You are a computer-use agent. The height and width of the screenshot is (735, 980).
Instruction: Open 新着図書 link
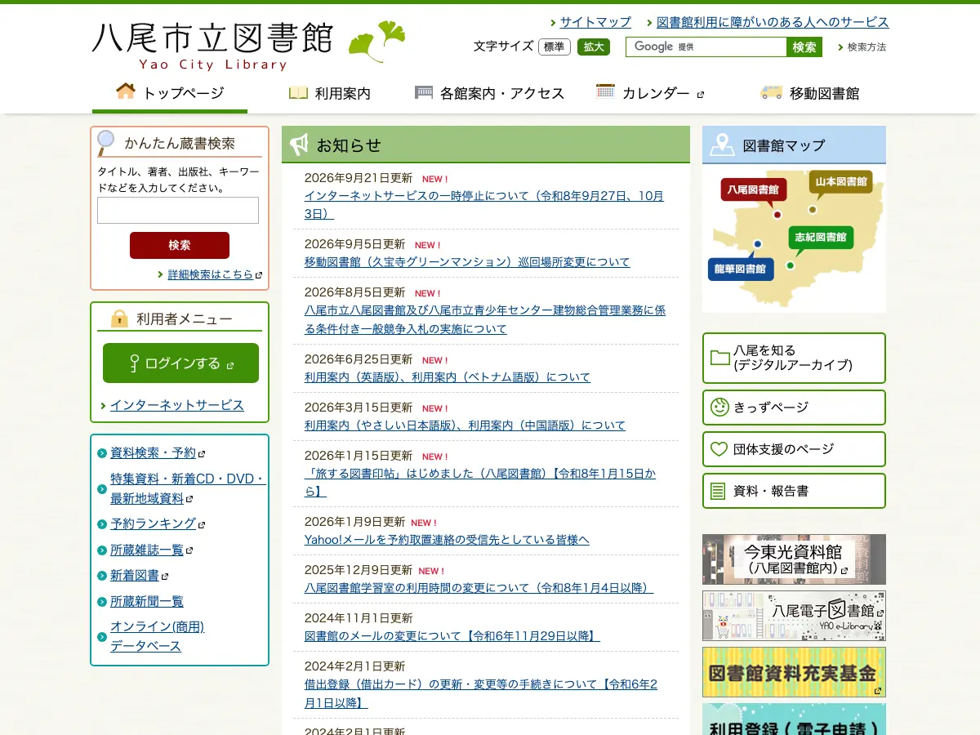tap(135, 576)
